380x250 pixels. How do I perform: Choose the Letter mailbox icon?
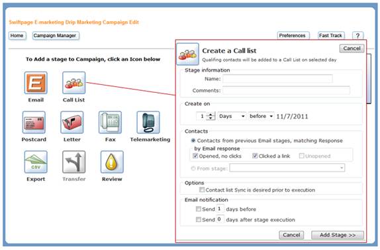[72, 122]
